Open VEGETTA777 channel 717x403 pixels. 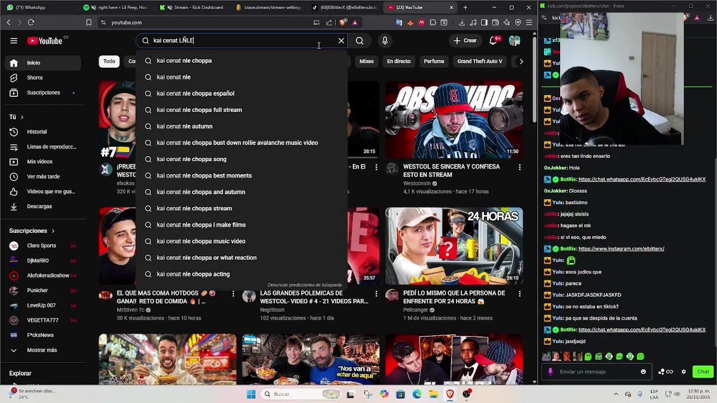[x=43, y=320]
